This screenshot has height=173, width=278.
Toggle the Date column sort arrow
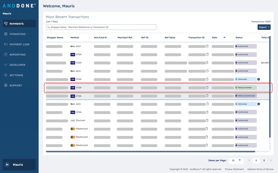tap(224, 38)
